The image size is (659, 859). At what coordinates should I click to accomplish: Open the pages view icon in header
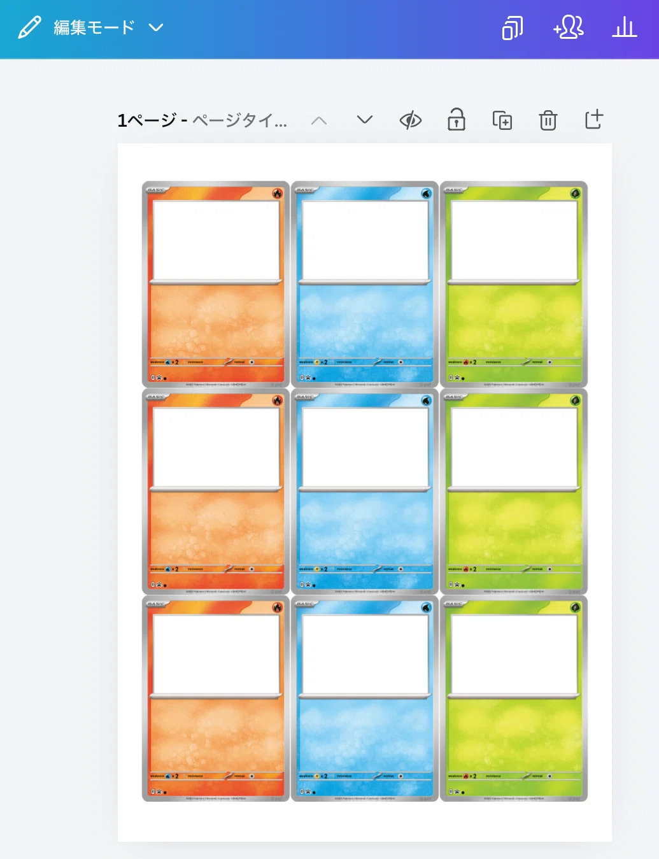tap(513, 28)
